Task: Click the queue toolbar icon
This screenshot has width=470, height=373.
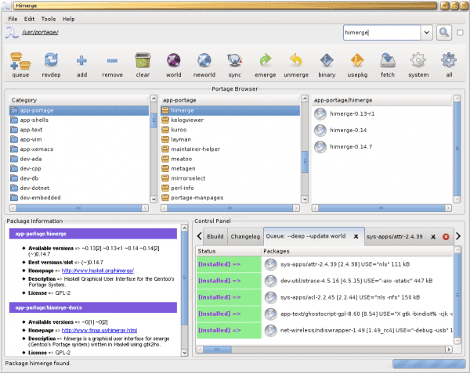Action: [x=20, y=61]
